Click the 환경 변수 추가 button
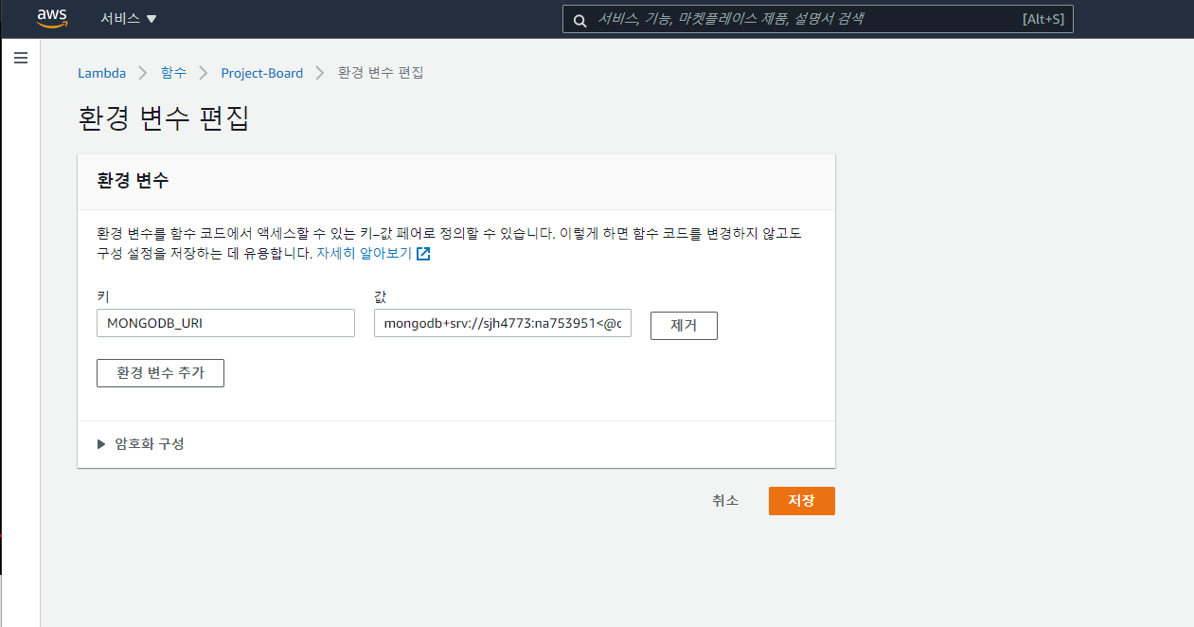This screenshot has width=1194, height=627. tap(160, 373)
